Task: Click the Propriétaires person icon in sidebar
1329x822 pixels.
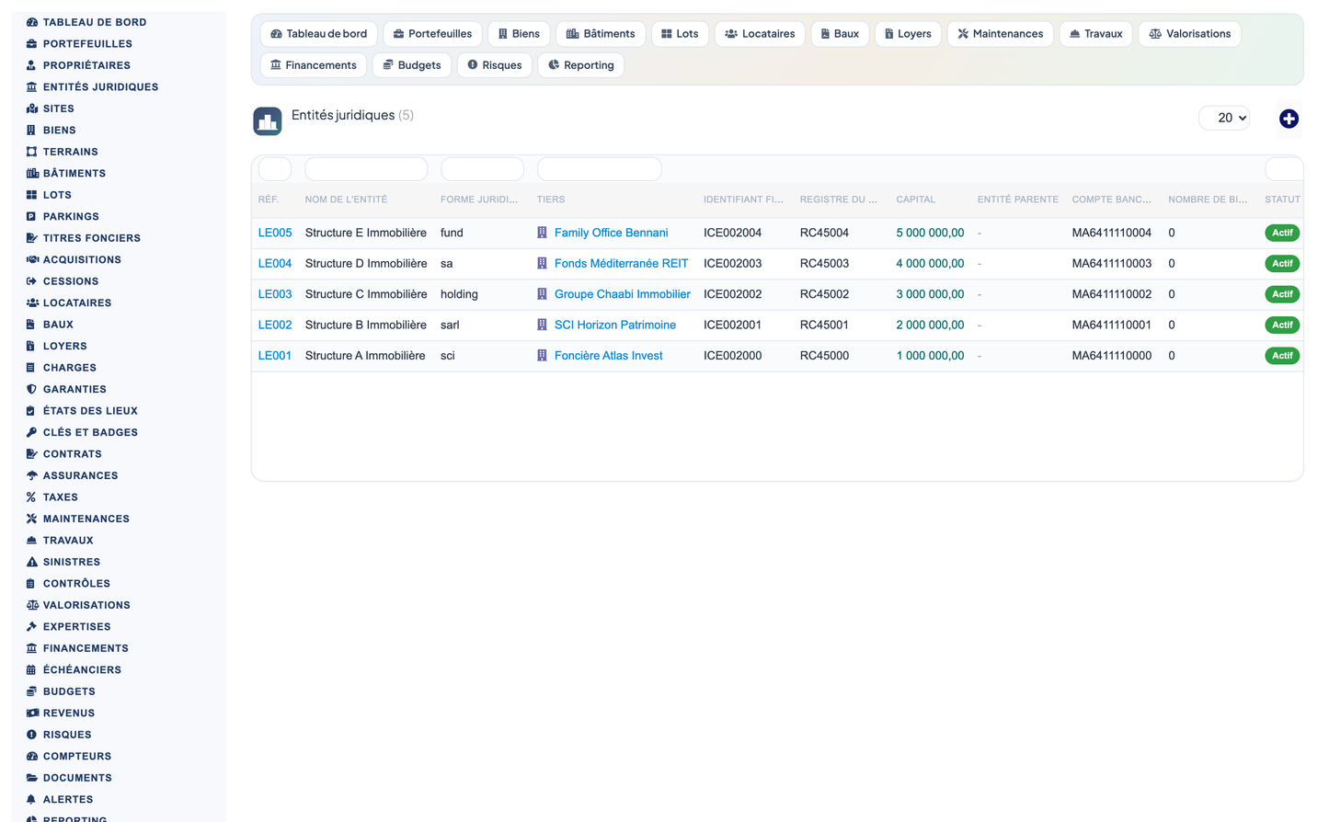Action: [32, 65]
